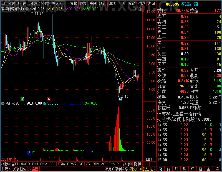Open 关联报价 related quotes

pos(19,169)
